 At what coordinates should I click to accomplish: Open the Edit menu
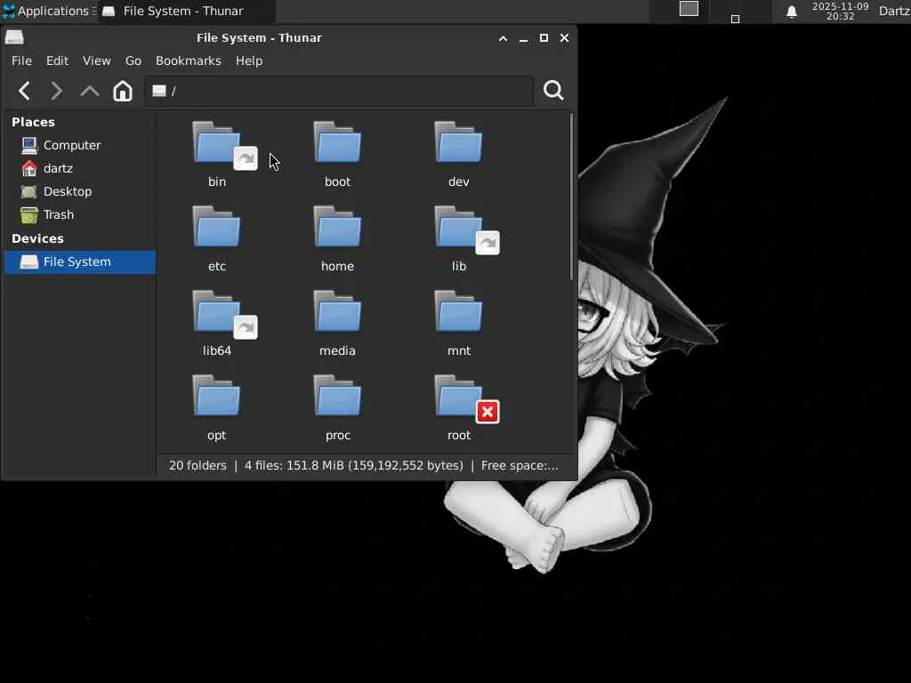57,61
